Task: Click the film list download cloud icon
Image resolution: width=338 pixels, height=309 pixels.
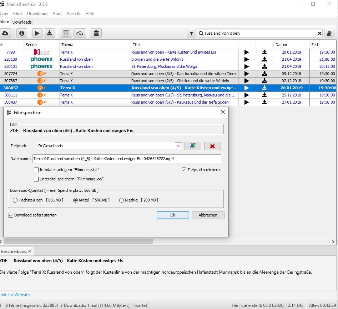Action: coord(5,33)
